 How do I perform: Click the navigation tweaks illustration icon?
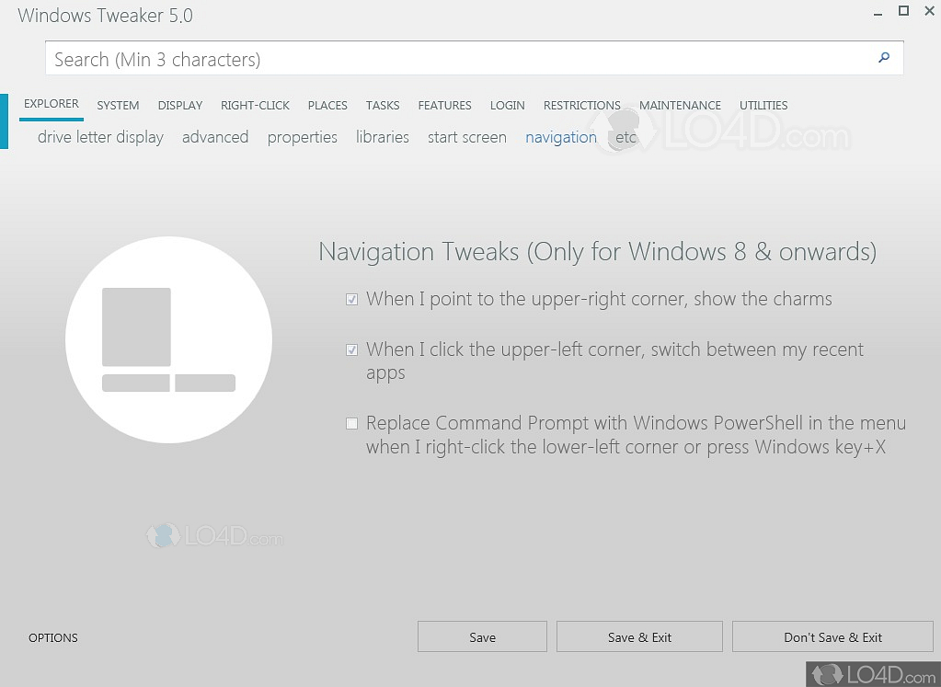point(167,339)
